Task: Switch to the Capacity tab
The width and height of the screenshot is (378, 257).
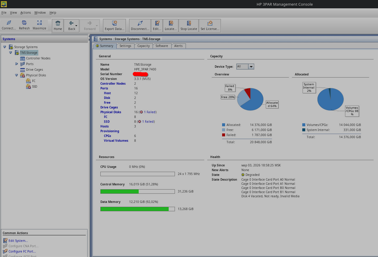Action: click(143, 46)
